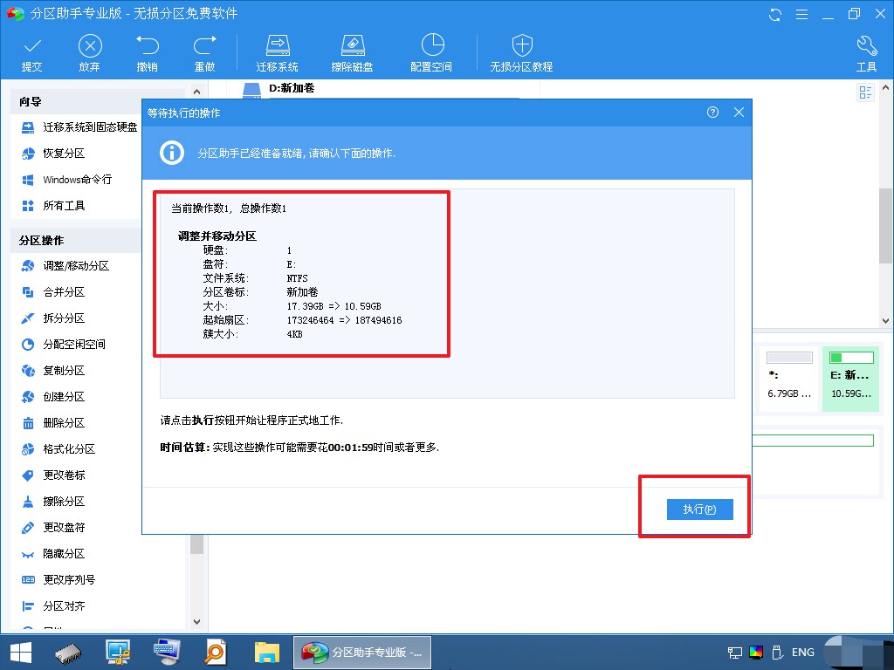Choose 更改卷标 operation

(53, 475)
